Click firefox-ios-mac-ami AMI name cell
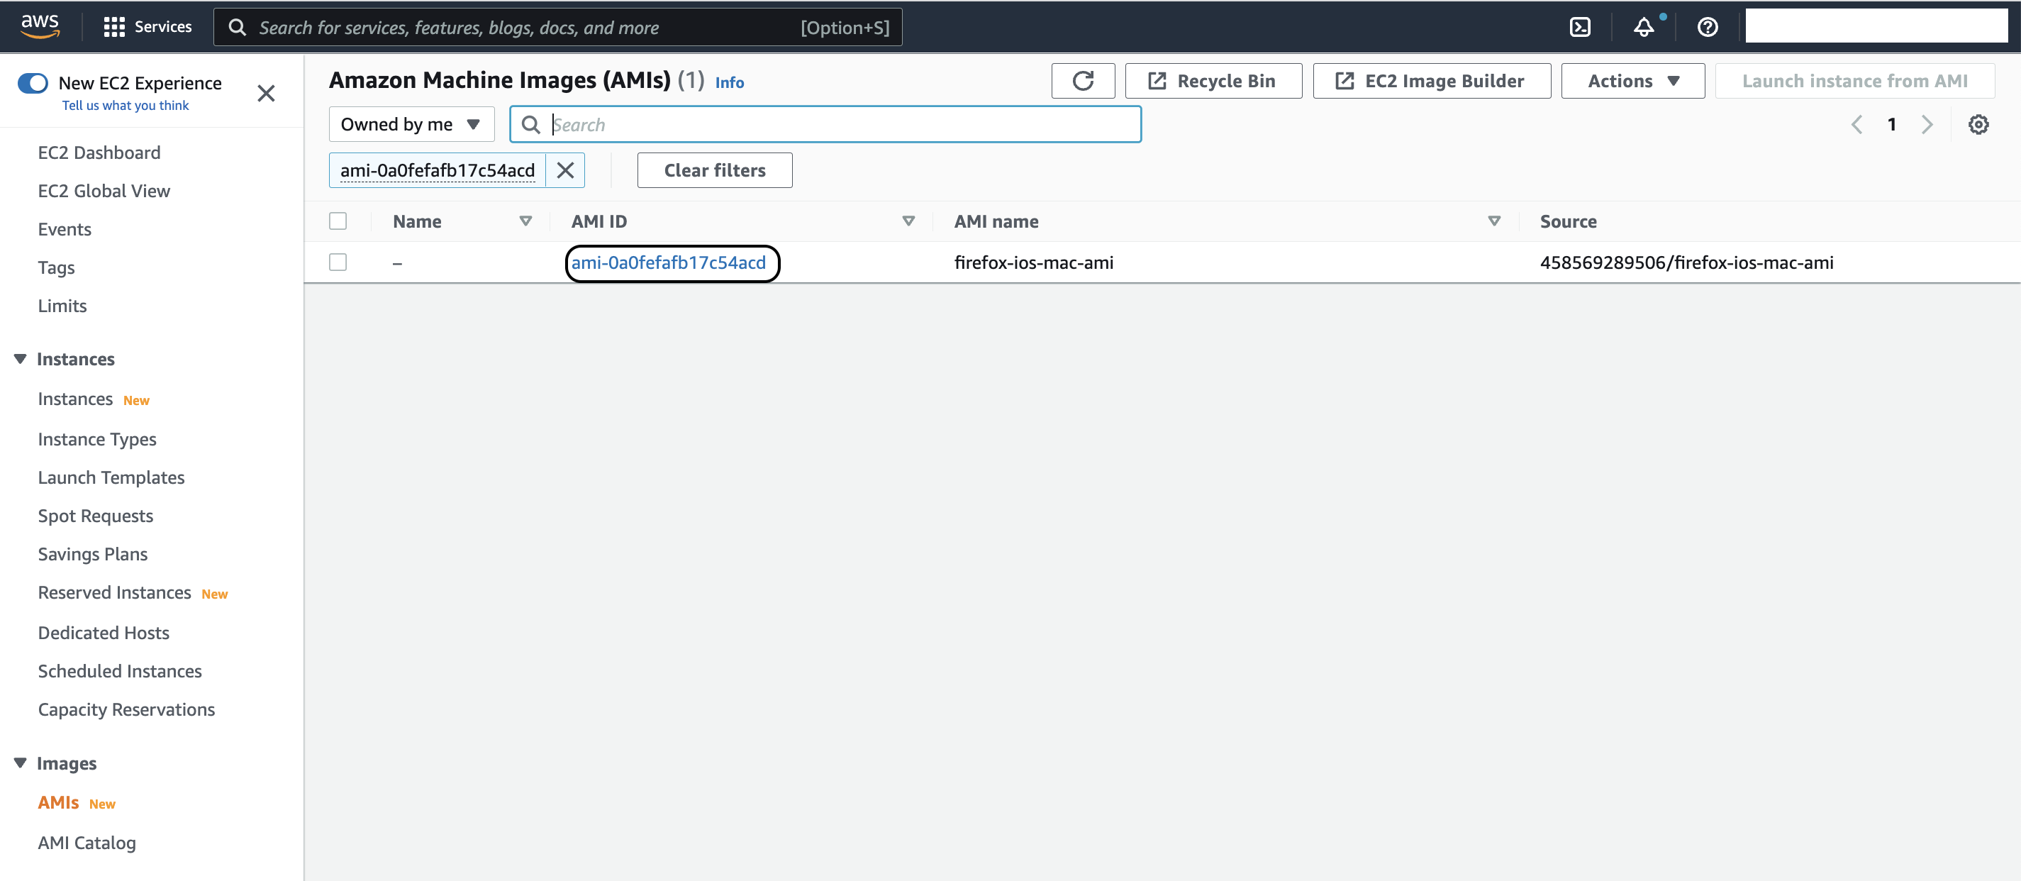Viewport: 2021px width, 881px height. [1034, 262]
